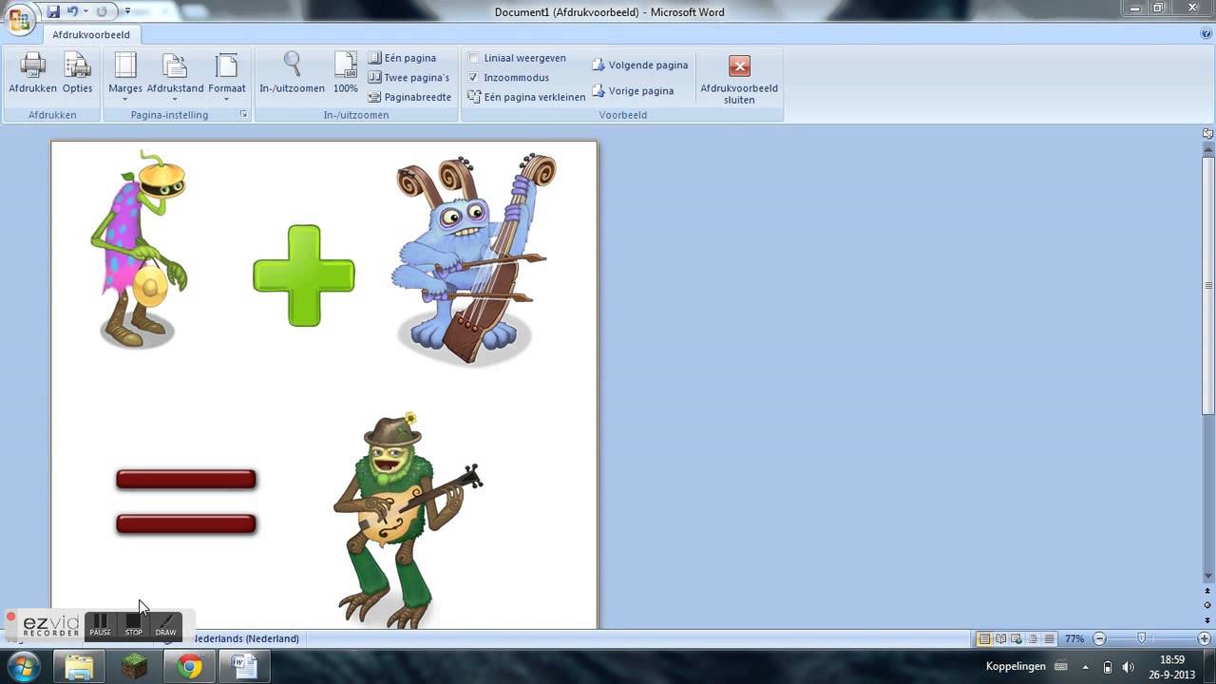Pause the Ezvid recording
Viewport: 1216px width, 684px height.
coord(101,624)
